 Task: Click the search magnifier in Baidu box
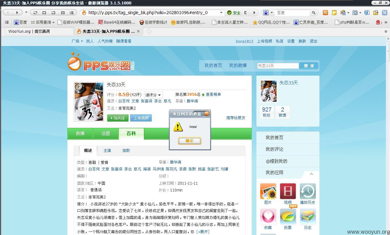[x=313, y=13]
